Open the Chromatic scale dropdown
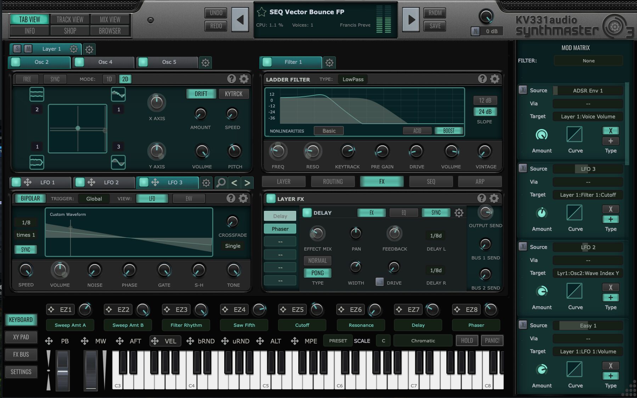 (x=423, y=341)
